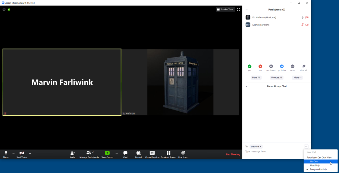Select Host Only chat permission
Screen dimensions: 339x173
coord(321,165)
